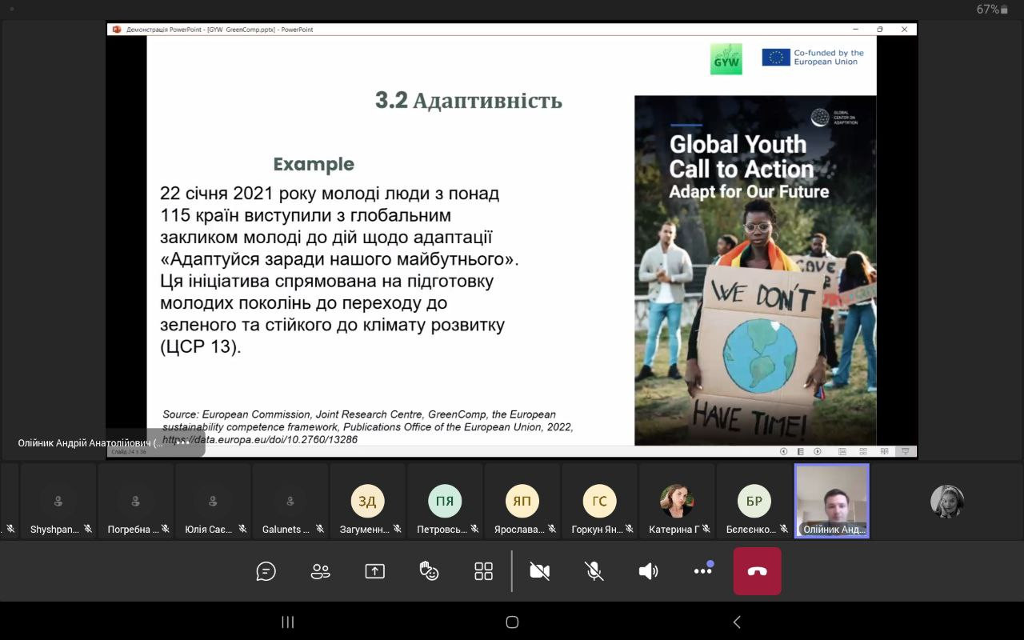Switch to reading view in PowerPoint
Screen dimensions: 1024x640
[x=885, y=451]
